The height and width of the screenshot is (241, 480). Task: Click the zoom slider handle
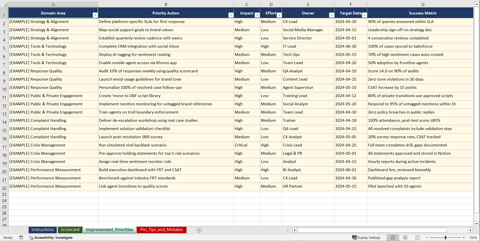[x=445, y=238]
